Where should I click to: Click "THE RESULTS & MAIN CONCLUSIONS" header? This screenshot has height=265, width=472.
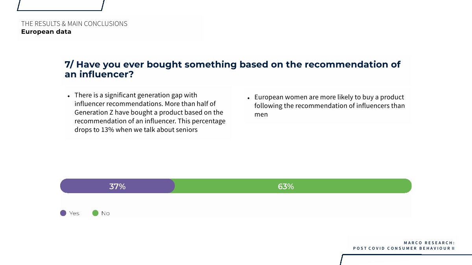click(x=74, y=24)
